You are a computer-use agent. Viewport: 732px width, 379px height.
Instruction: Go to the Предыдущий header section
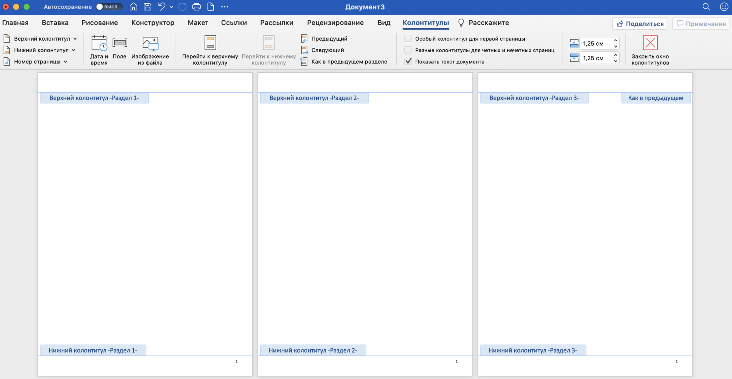pyautogui.click(x=325, y=39)
